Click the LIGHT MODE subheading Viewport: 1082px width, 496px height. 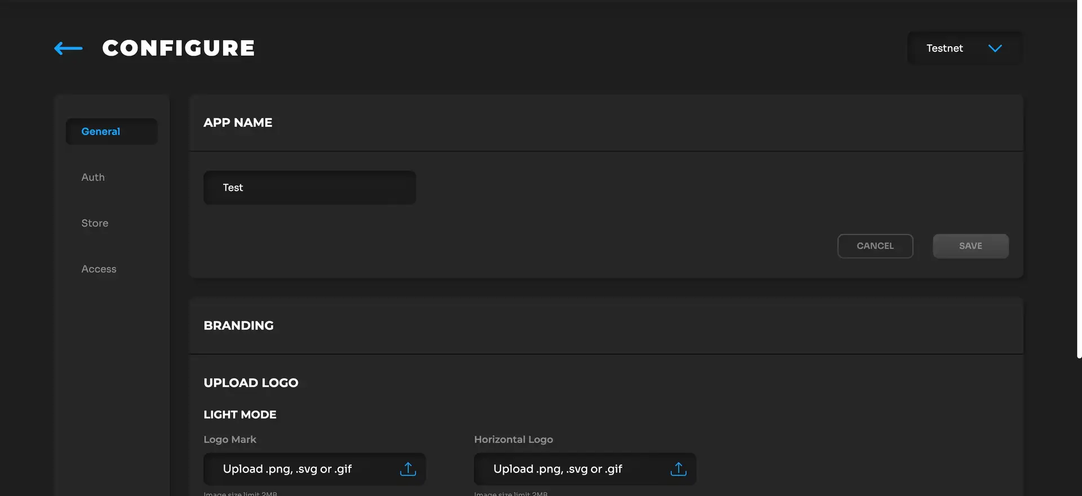(240, 414)
